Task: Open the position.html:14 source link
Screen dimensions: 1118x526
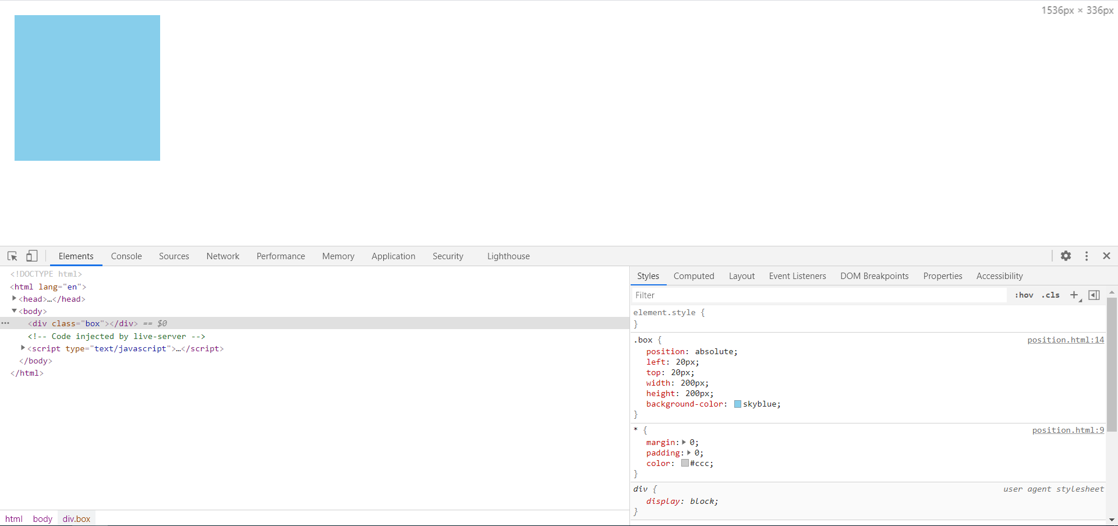Action: (1065, 340)
